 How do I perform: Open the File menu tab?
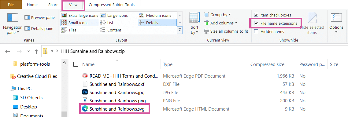pyautogui.click(x=11, y=5)
